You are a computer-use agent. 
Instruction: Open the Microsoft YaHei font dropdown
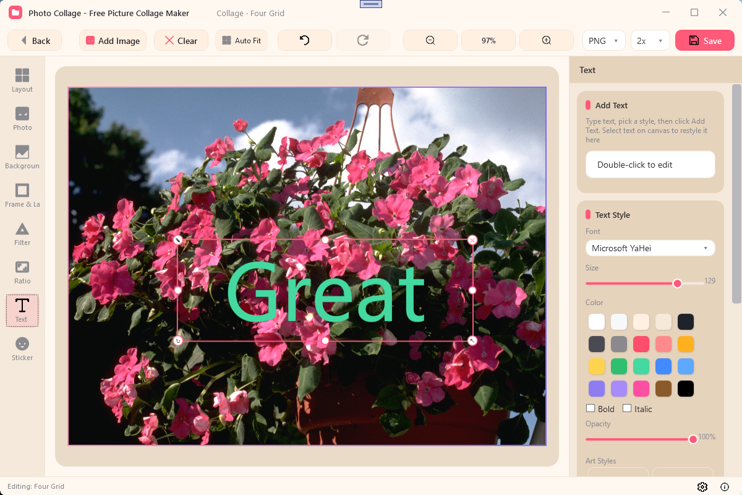(650, 248)
